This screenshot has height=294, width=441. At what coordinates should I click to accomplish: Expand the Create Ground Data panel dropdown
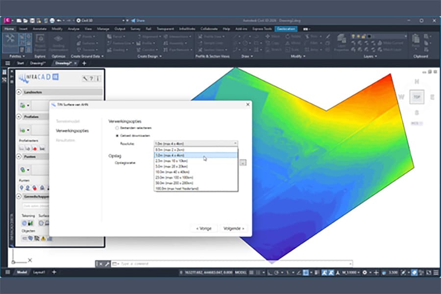[87, 56]
